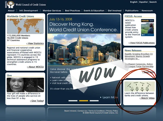Open the Contact Us footer link
Image resolution: width=163 pixels, height=121 pixels.
pos(82,111)
